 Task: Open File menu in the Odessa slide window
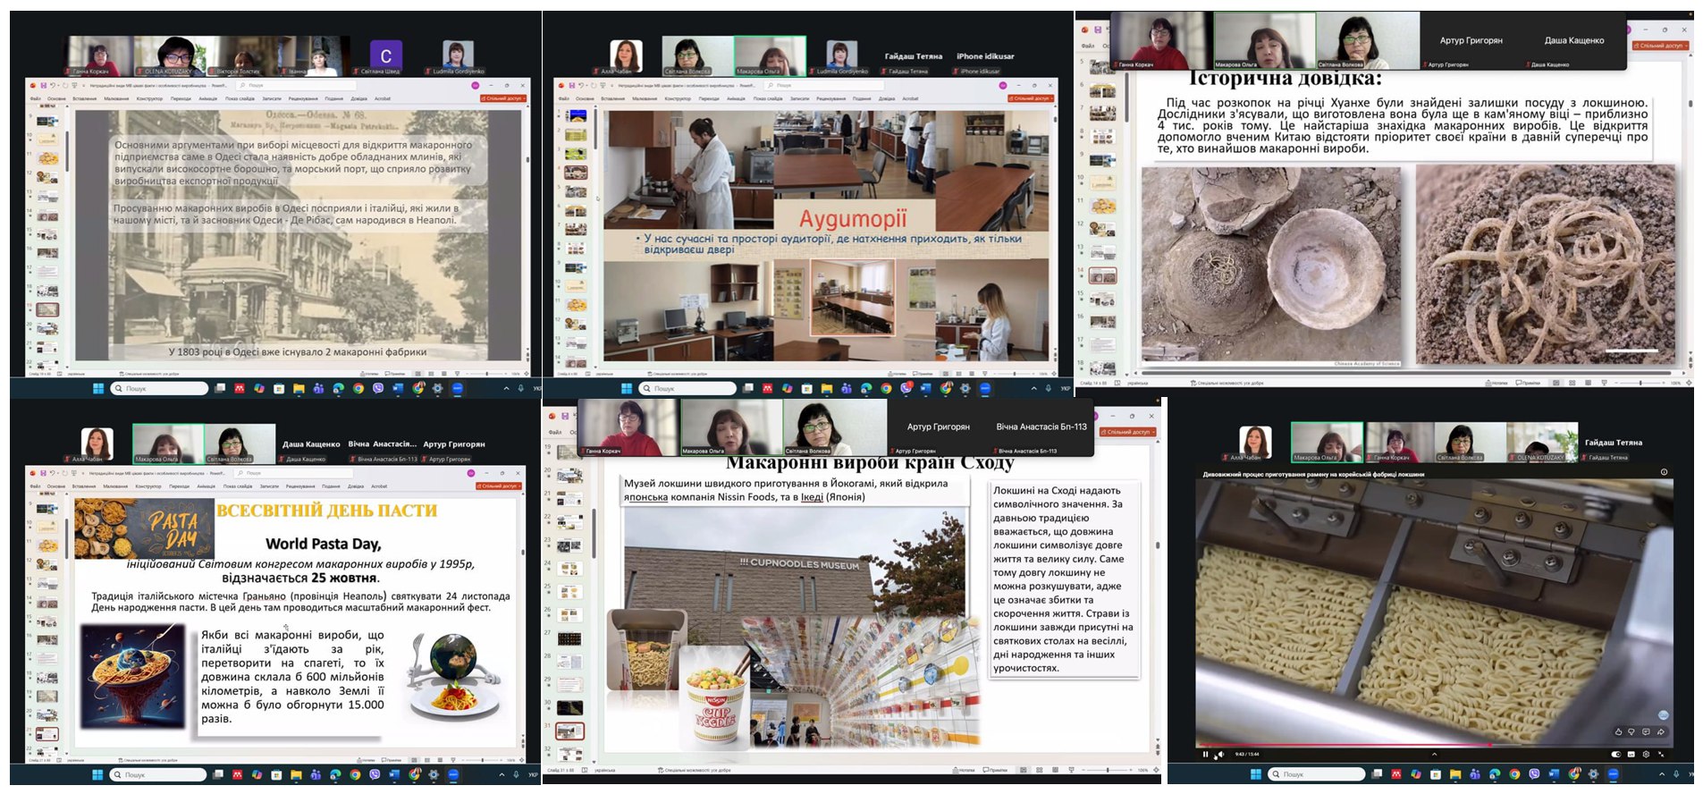coord(36,98)
